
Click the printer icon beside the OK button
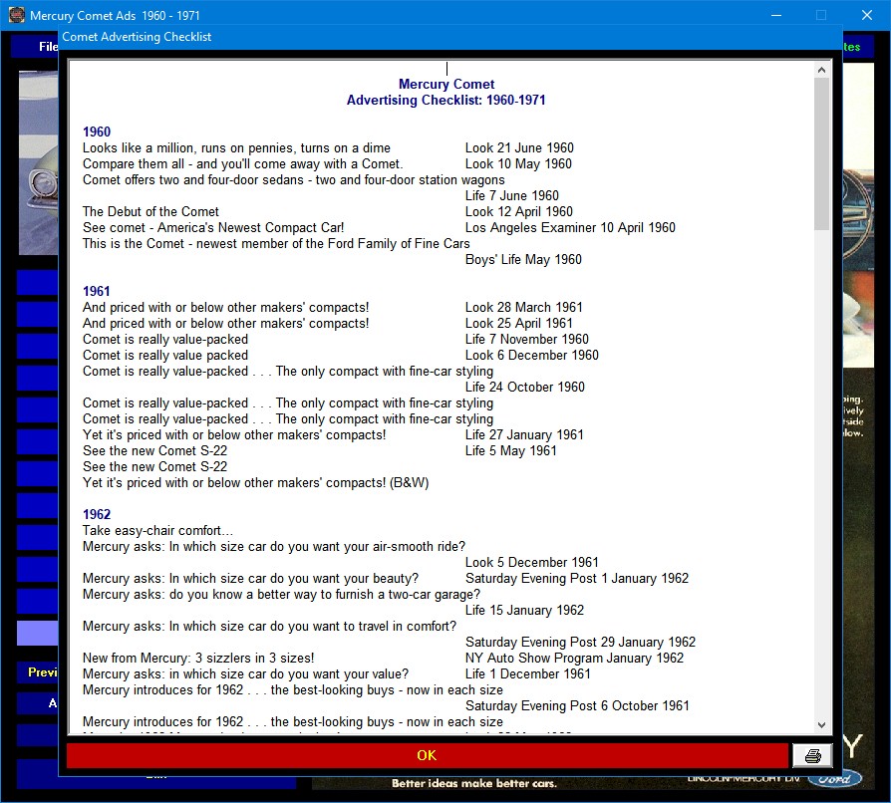(x=812, y=755)
